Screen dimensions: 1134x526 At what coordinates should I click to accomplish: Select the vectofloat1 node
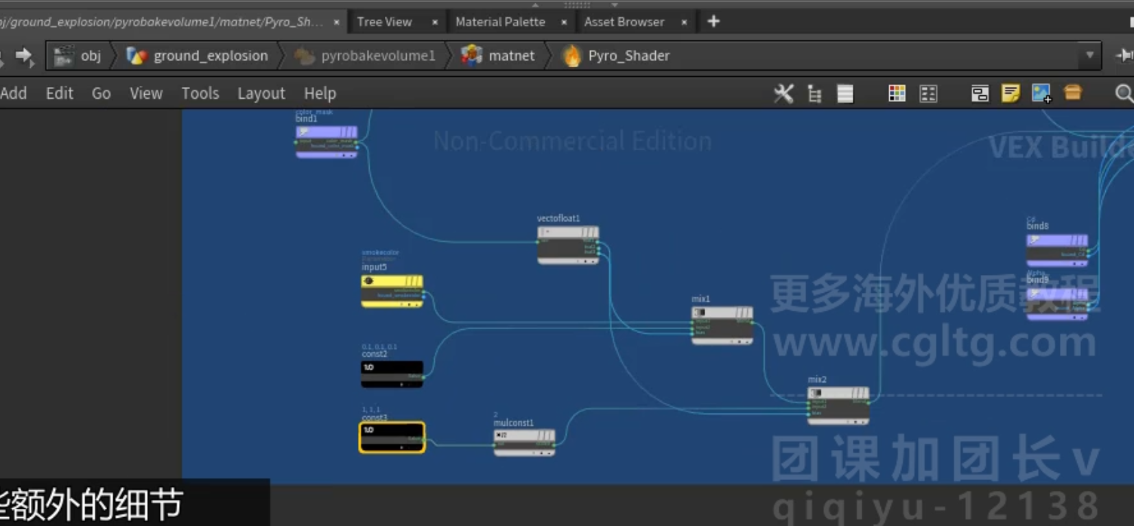pos(568,245)
